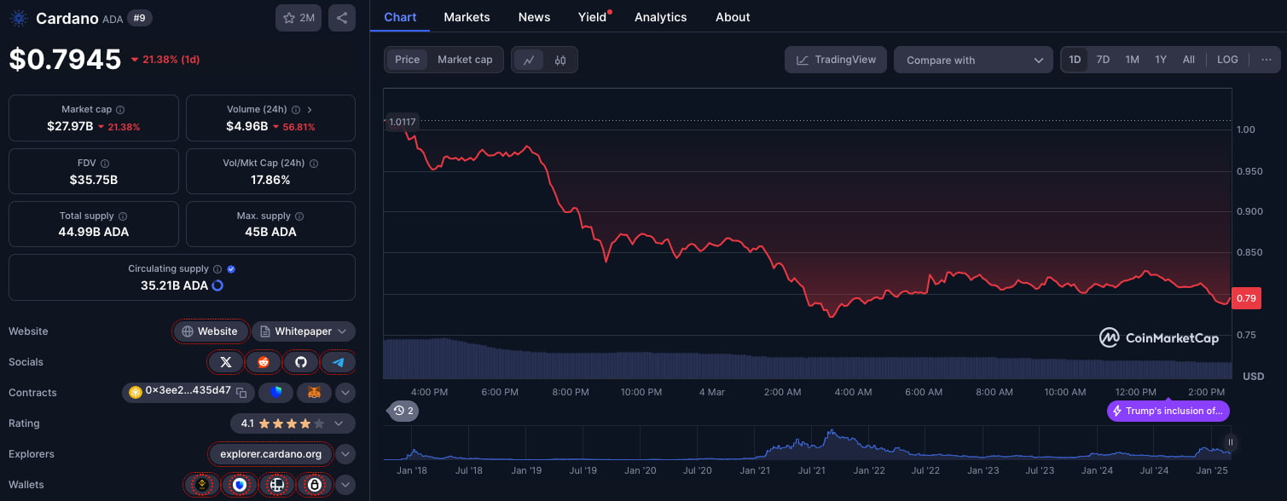Switch to the Markets tab

467,17
